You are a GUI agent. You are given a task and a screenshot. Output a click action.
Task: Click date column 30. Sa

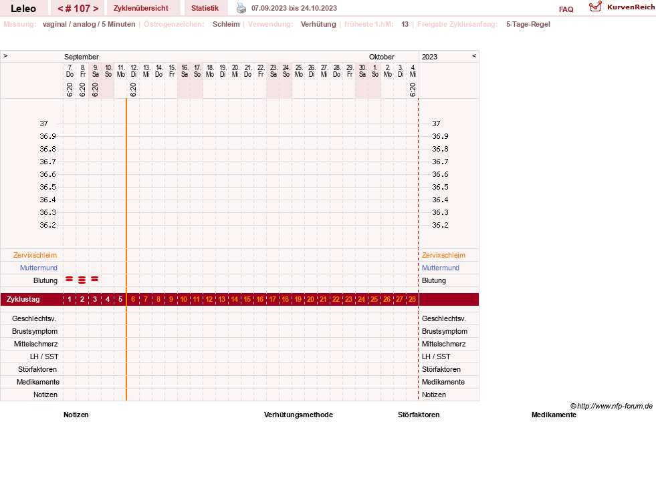[x=362, y=71]
